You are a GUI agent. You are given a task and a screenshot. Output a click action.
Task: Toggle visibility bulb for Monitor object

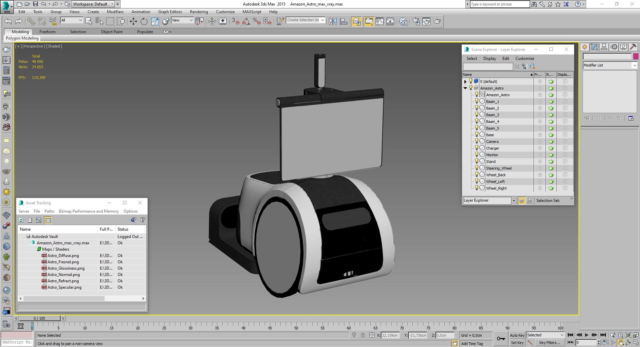pos(477,155)
